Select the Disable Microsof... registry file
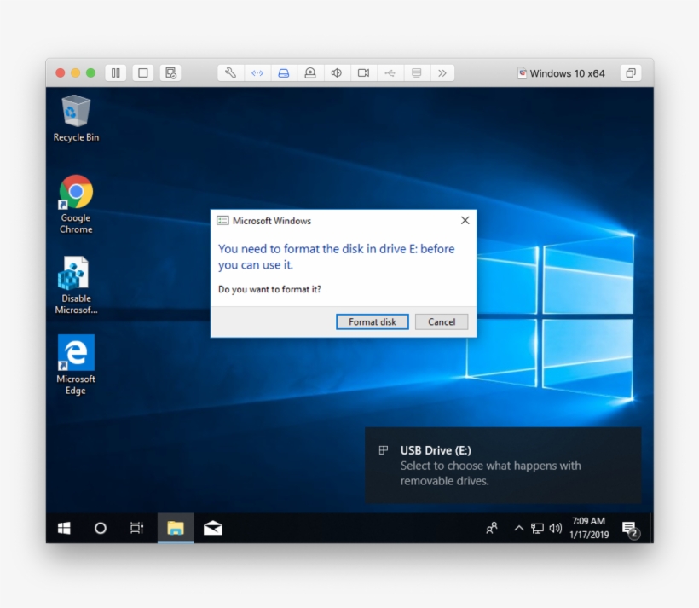The height and width of the screenshot is (608, 699). tap(76, 285)
